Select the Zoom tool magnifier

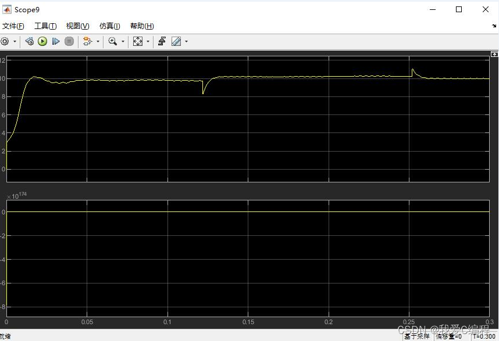(x=113, y=41)
